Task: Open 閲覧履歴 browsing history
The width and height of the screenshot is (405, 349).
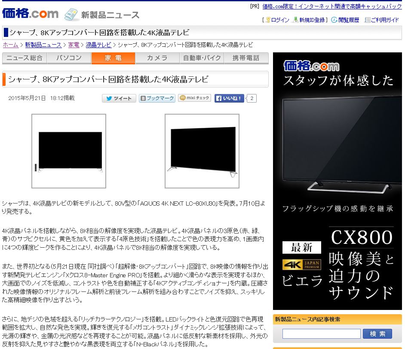Action: click(349, 20)
